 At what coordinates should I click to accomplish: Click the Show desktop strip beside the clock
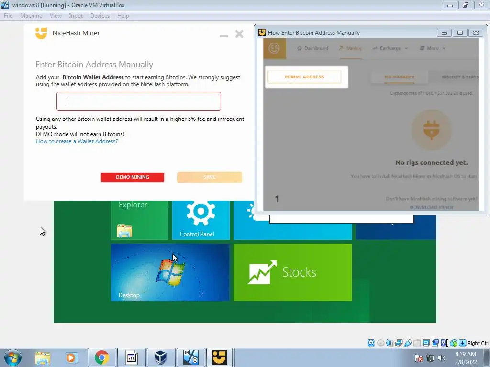coord(486,357)
